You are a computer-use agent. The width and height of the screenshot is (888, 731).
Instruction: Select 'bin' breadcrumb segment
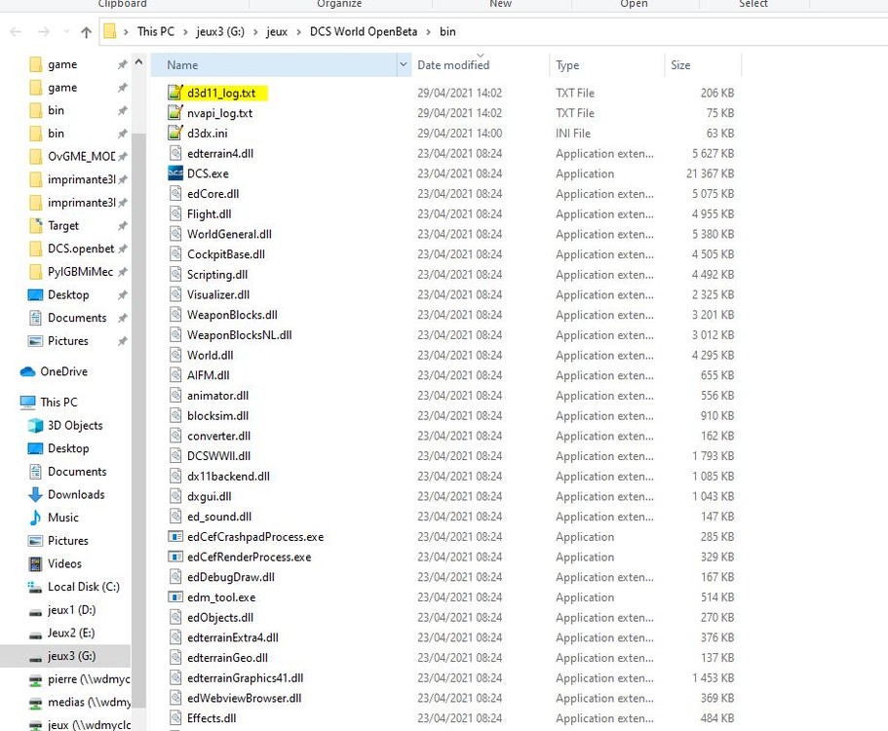pos(447,32)
